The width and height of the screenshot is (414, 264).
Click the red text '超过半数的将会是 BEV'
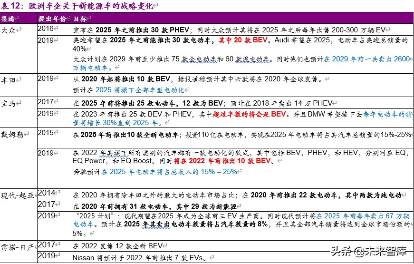click(249, 114)
